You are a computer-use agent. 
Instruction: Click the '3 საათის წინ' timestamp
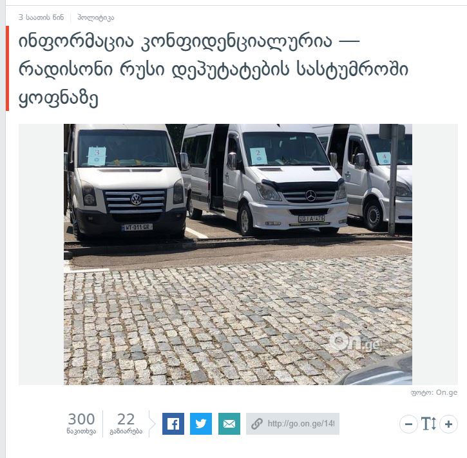click(x=41, y=17)
